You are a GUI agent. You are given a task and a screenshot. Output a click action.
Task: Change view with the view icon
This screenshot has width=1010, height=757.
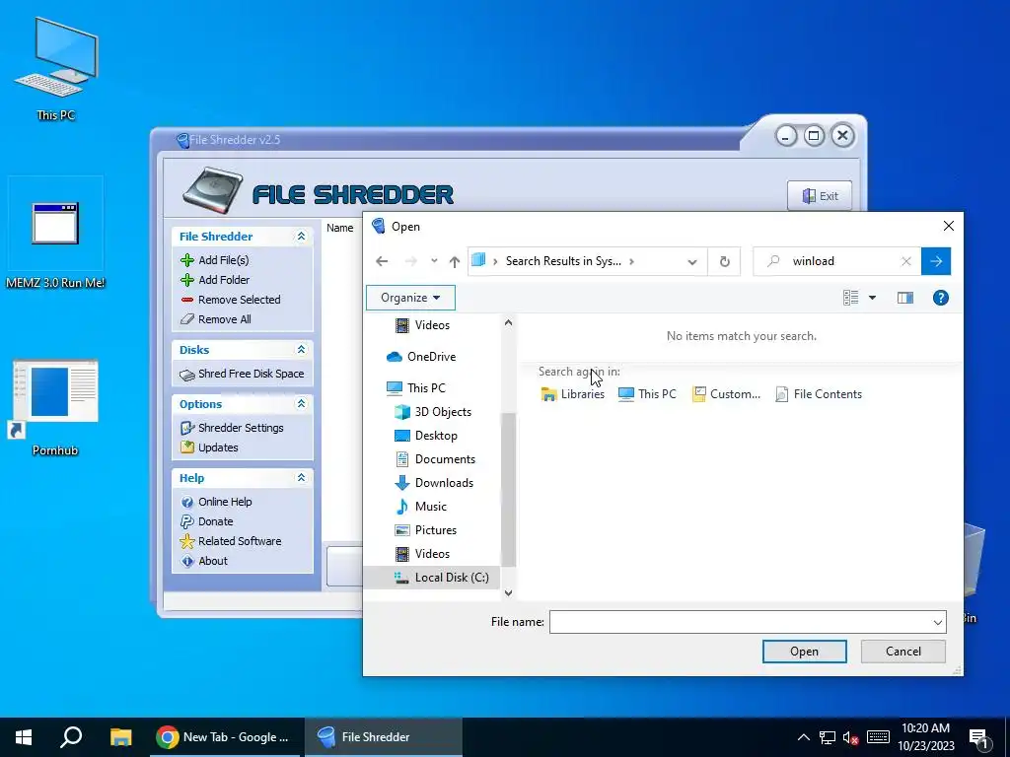point(851,298)
